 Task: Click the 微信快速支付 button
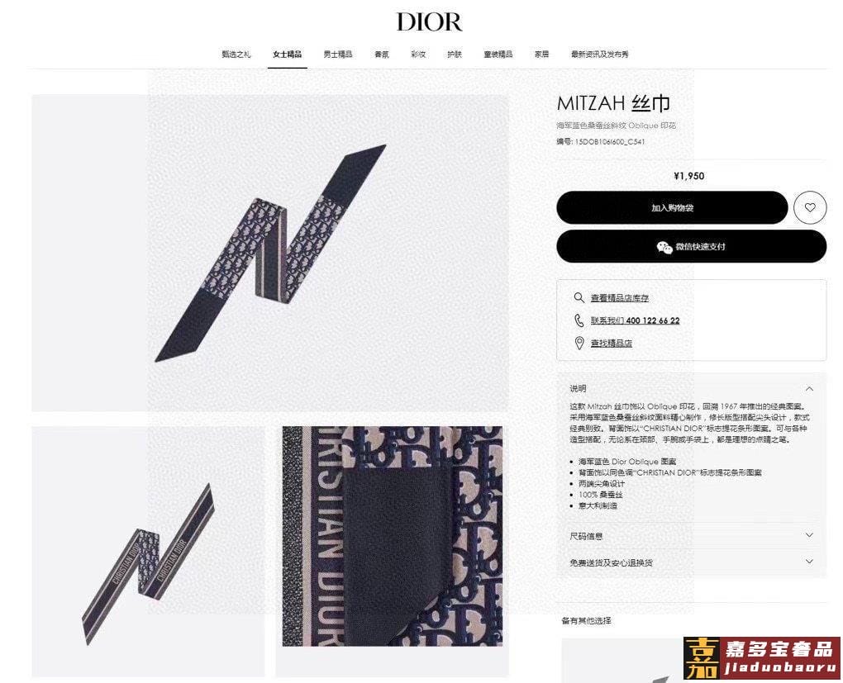point(692,247)
